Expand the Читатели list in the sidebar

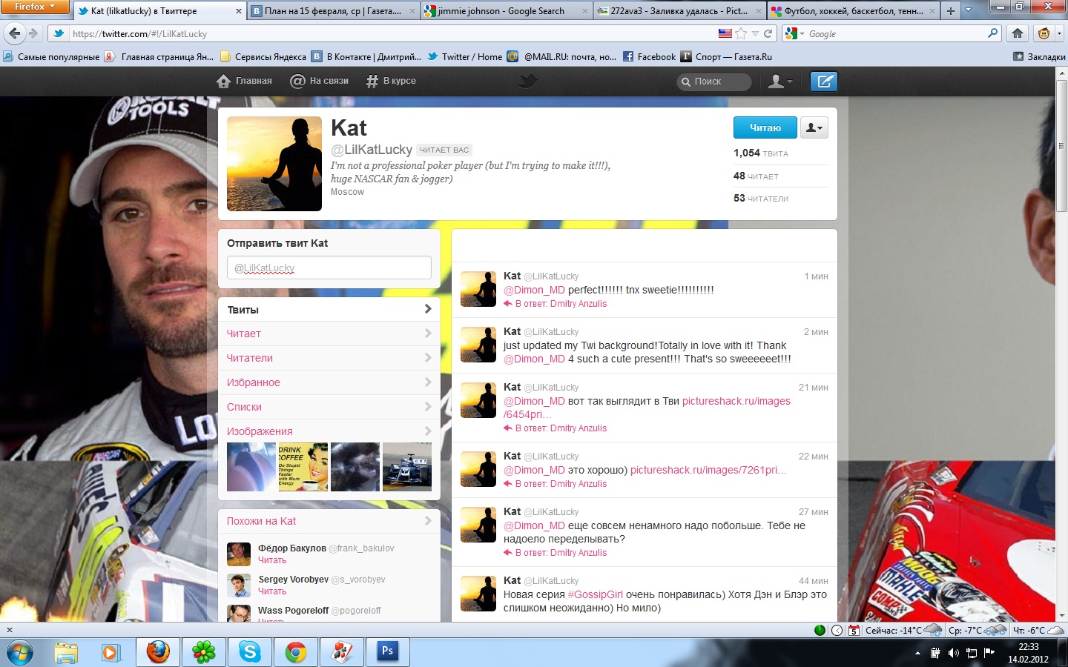point(329,358)
